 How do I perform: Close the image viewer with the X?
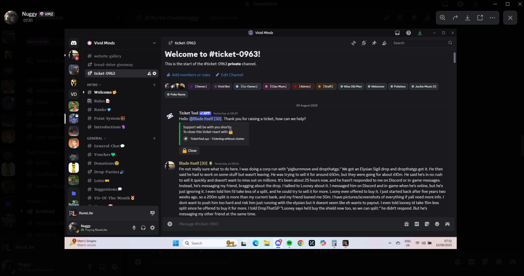[510, 18]
